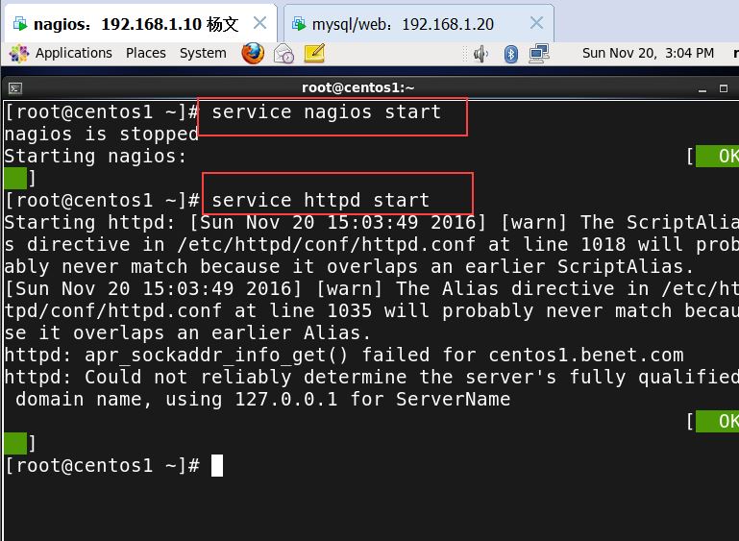Screen dimensions: 739x541
Task: Open the Applications menu
Action: pos(74,53)
